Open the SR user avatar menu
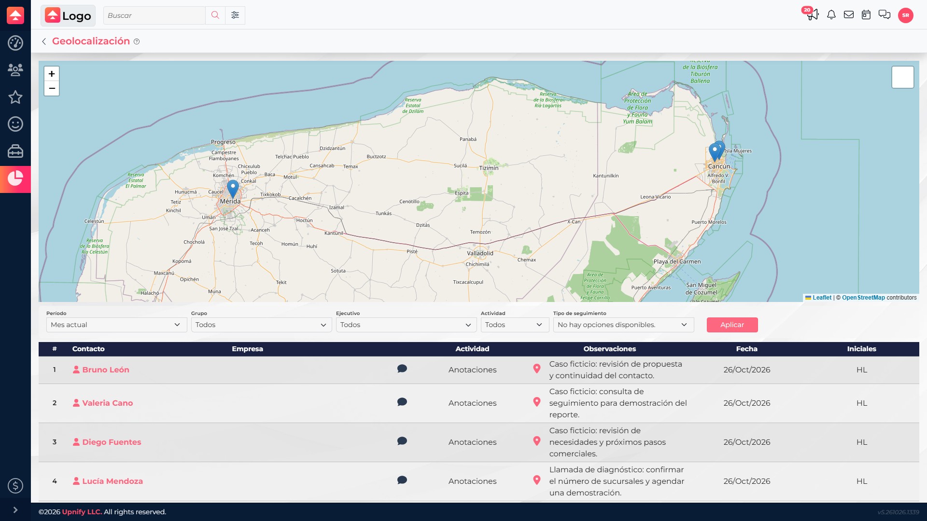Image resolution: width=927 pixels, height=521 pixels. point(906,15)
